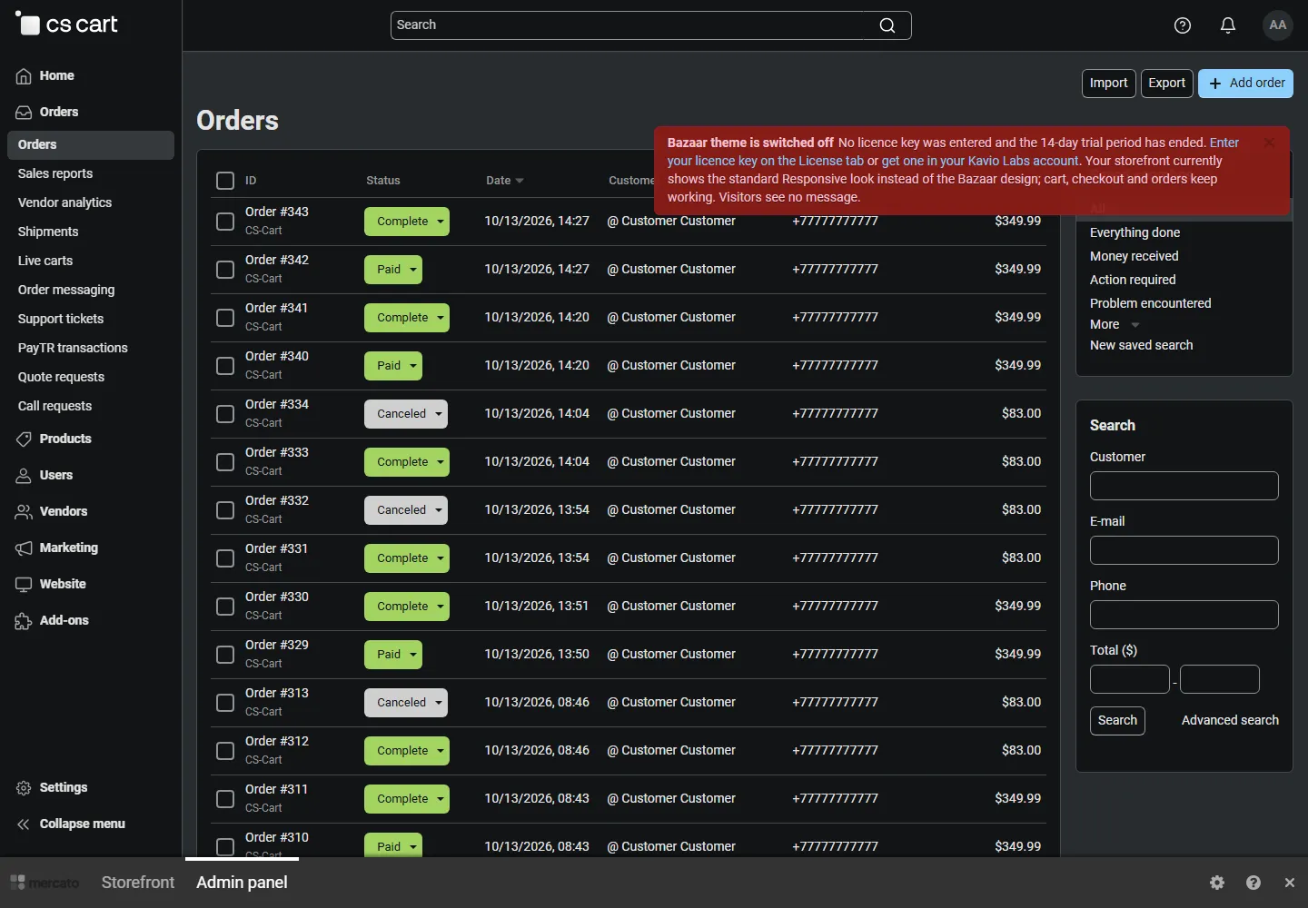This screenshot has width=1308, height=908.
Task: Switch to the Storefront tab
Action: [138, 883]
